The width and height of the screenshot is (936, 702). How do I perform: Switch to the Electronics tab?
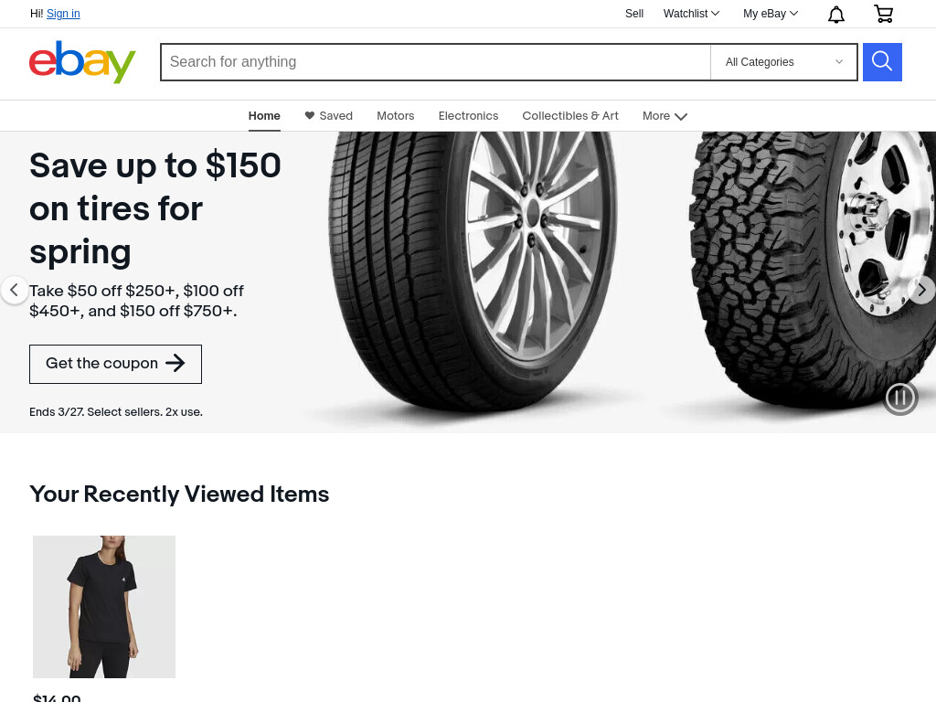coord(468,116)
